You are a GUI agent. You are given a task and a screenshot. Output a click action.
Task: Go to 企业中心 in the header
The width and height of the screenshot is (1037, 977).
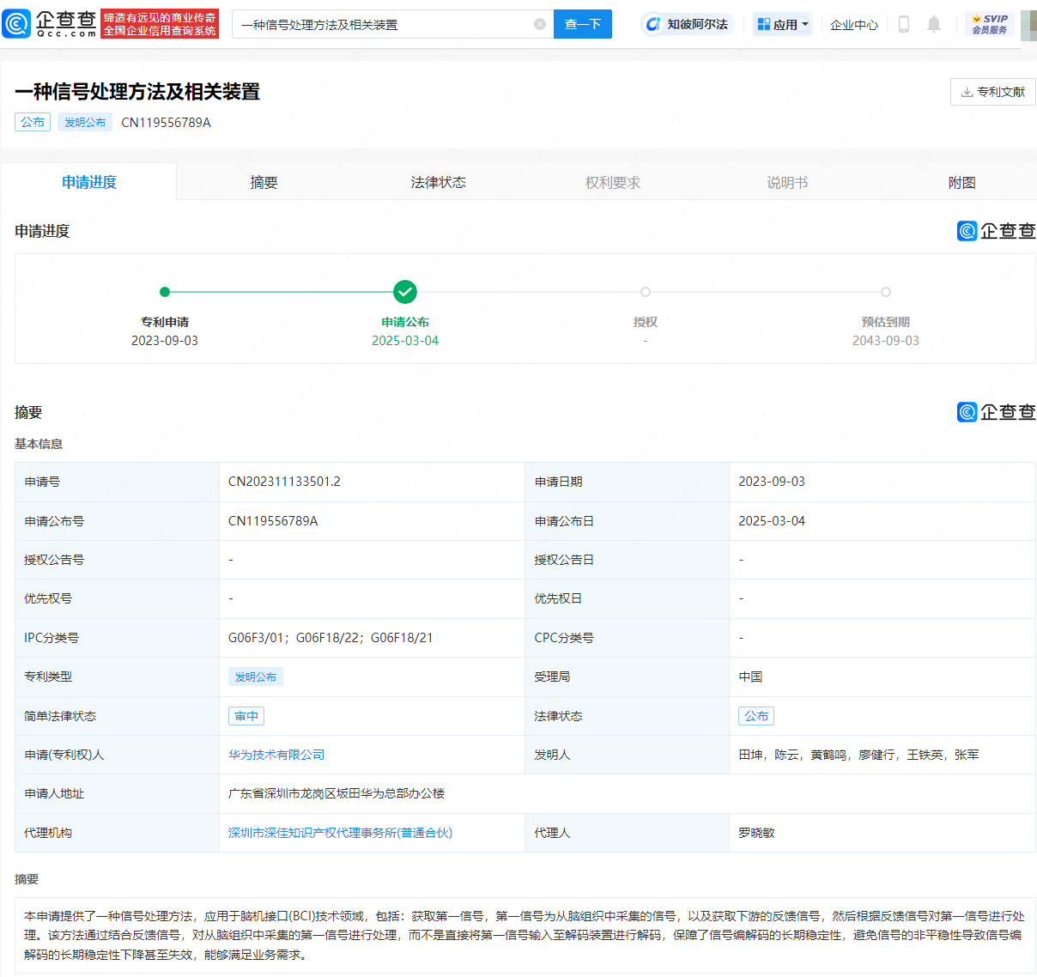coord(854,24)
